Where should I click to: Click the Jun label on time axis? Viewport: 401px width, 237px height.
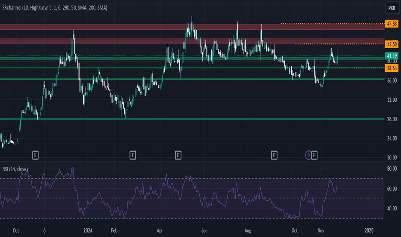pyautogui.click(x=204, y=231)
